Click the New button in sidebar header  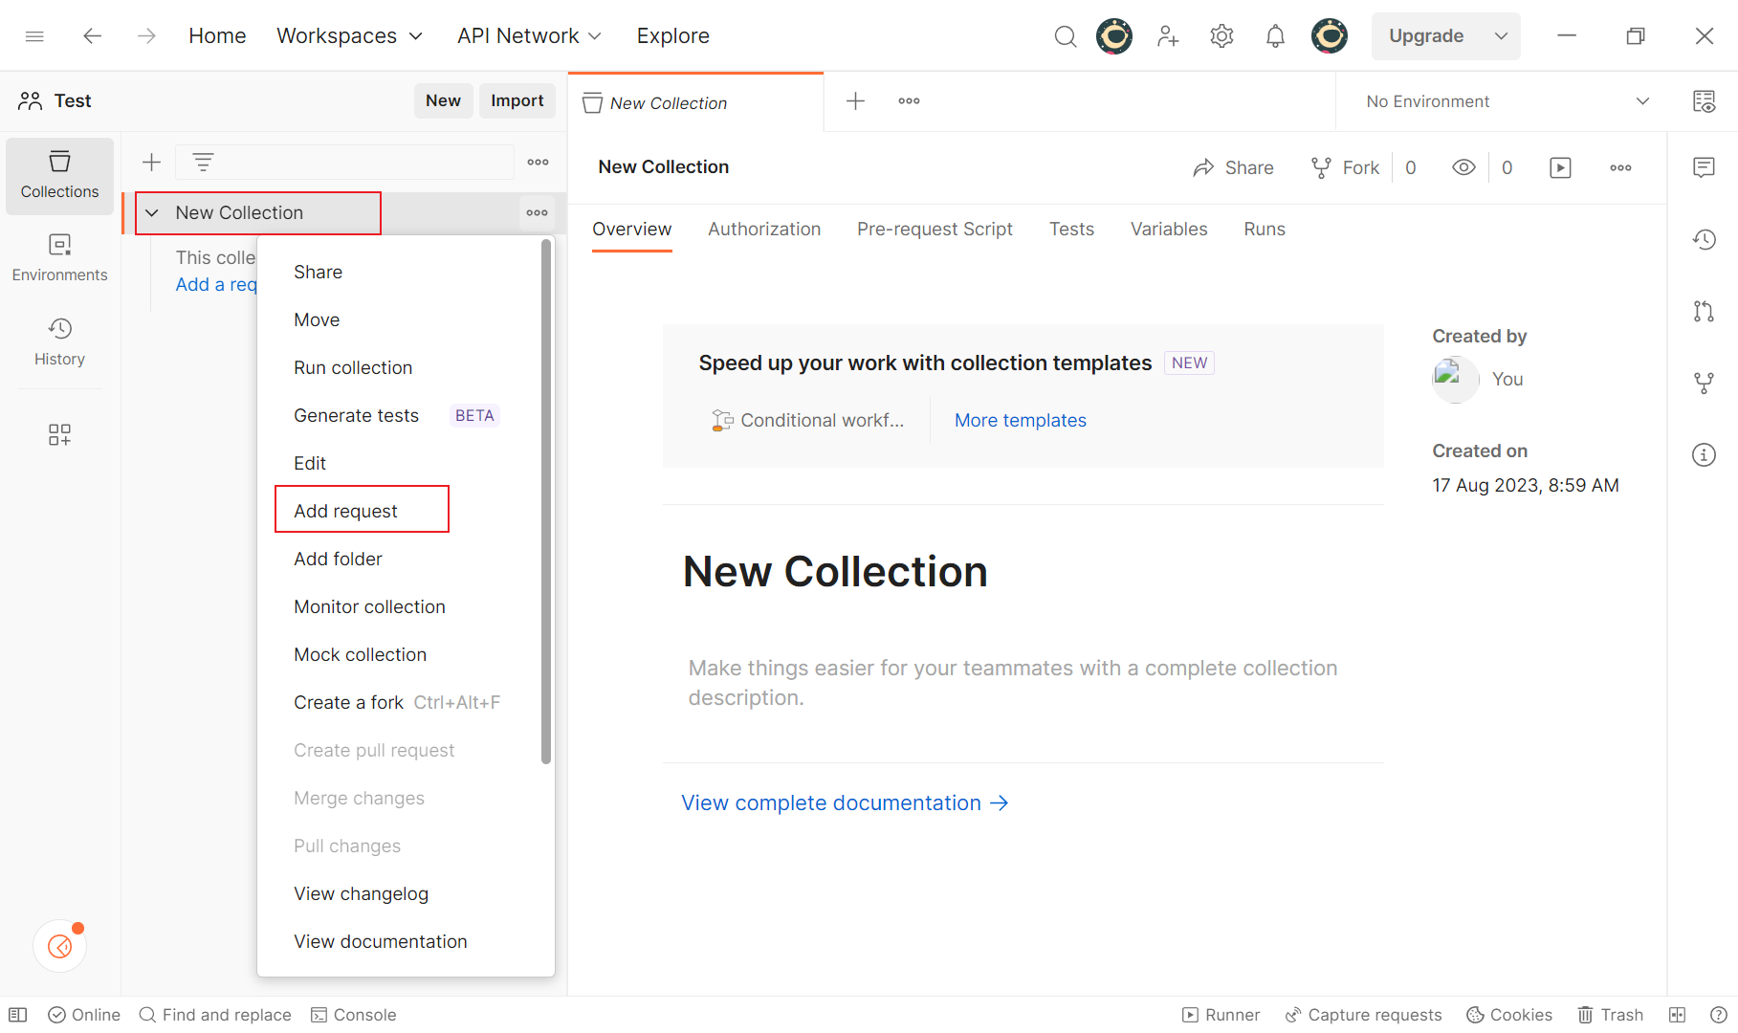(443, 100)
